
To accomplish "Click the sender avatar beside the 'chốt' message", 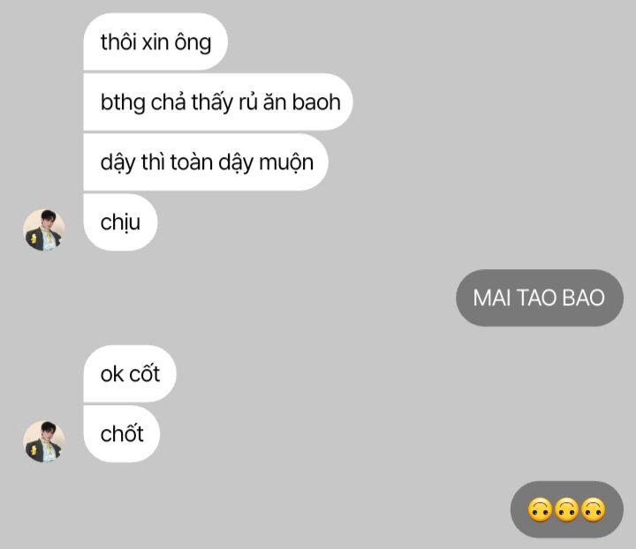I will [44, 441].
